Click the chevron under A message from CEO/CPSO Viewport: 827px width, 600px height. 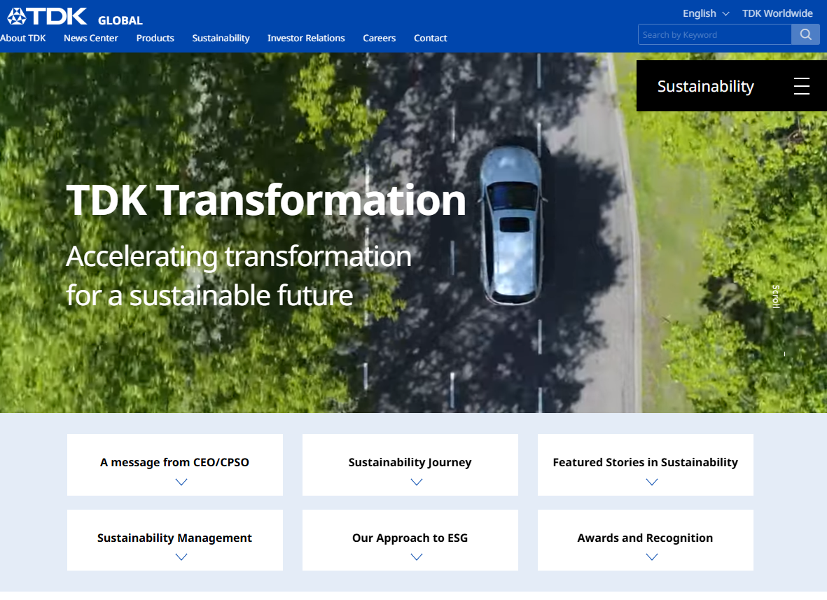click(181, 482)
